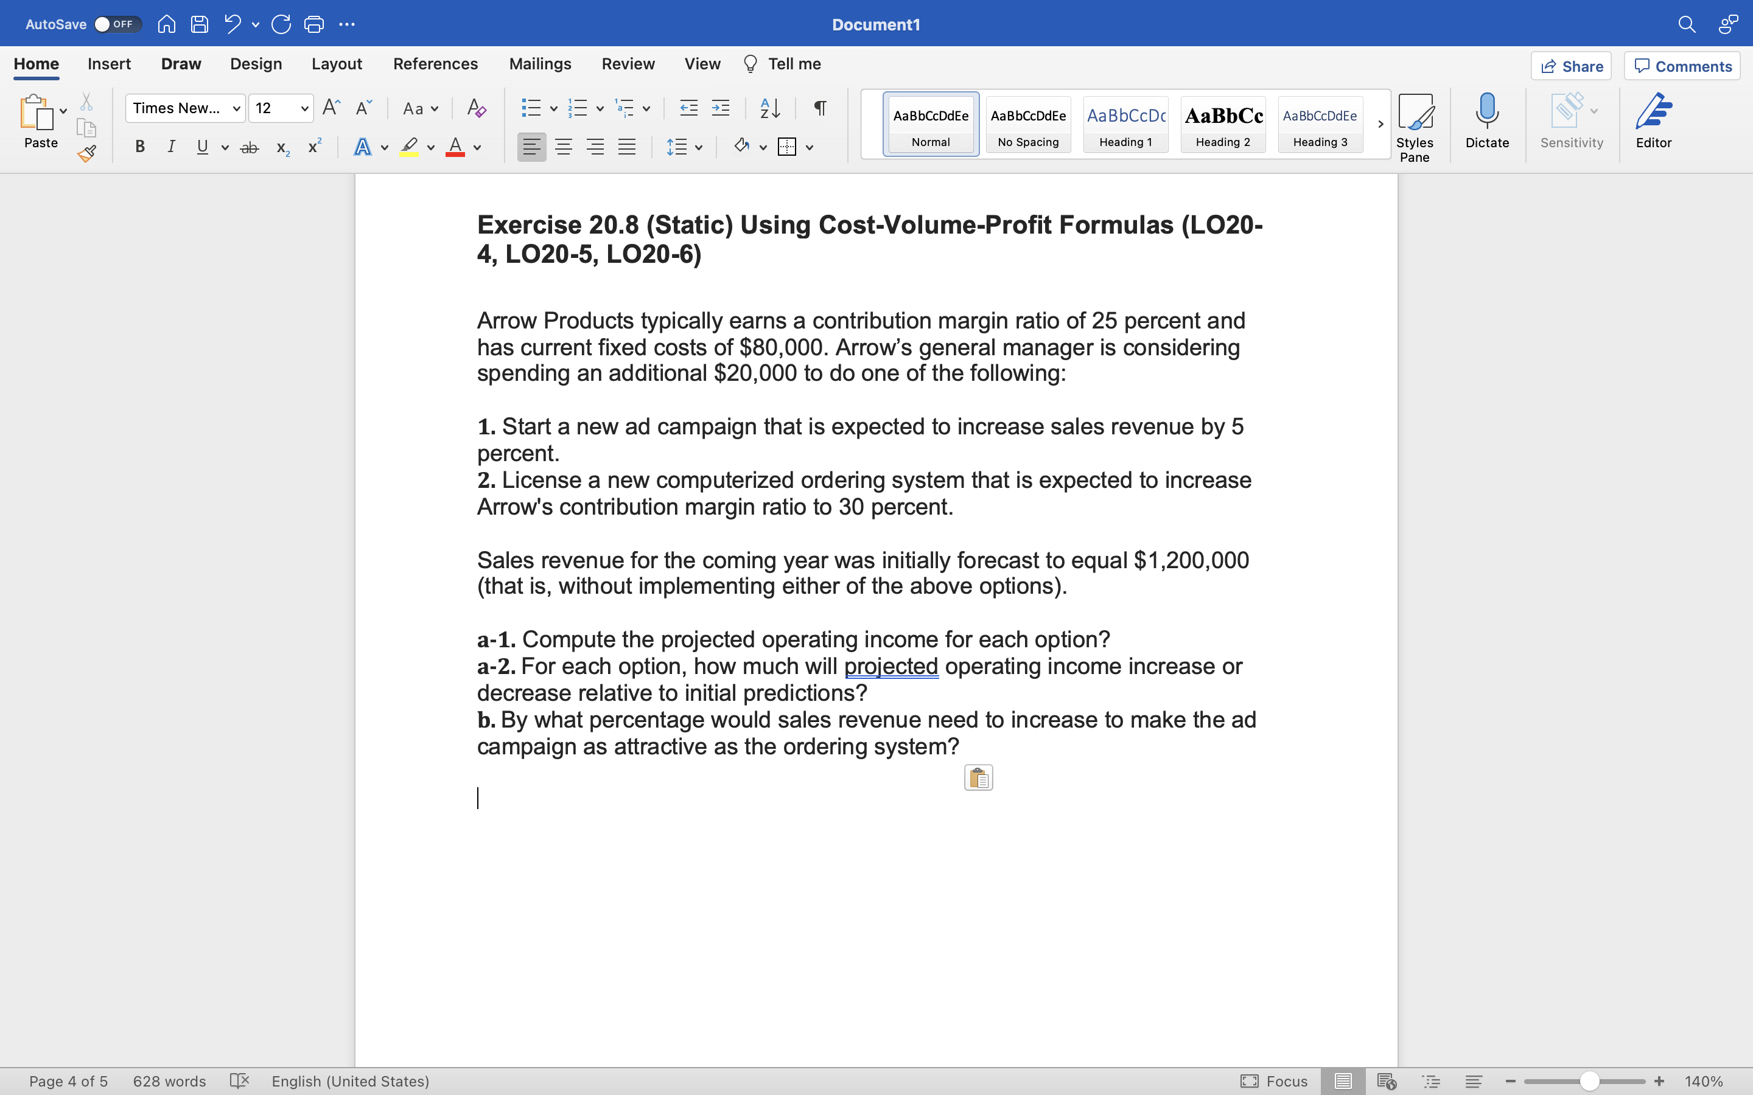
Task: Switch to the References tab
Action: coord(435,64)
